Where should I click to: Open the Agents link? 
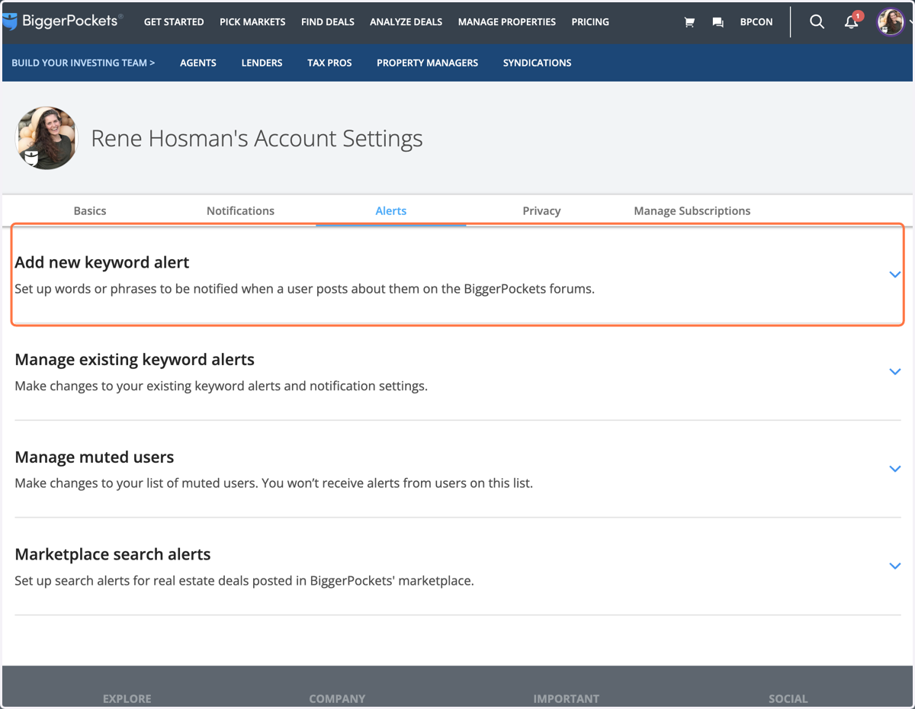point(198,63)
